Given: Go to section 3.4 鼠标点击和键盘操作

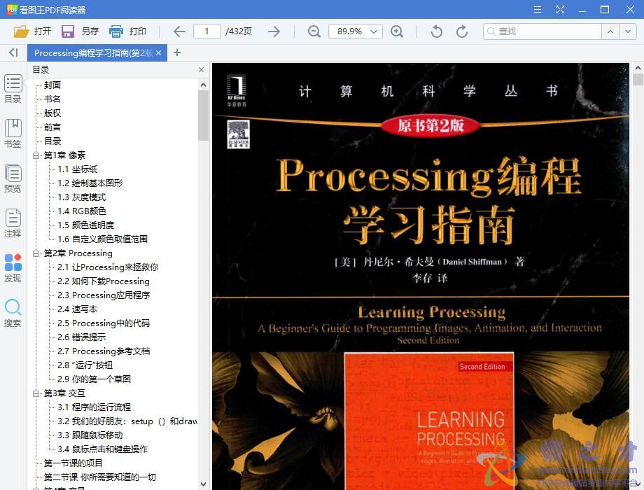Looking at the screenshot, I should click(102, 449).
